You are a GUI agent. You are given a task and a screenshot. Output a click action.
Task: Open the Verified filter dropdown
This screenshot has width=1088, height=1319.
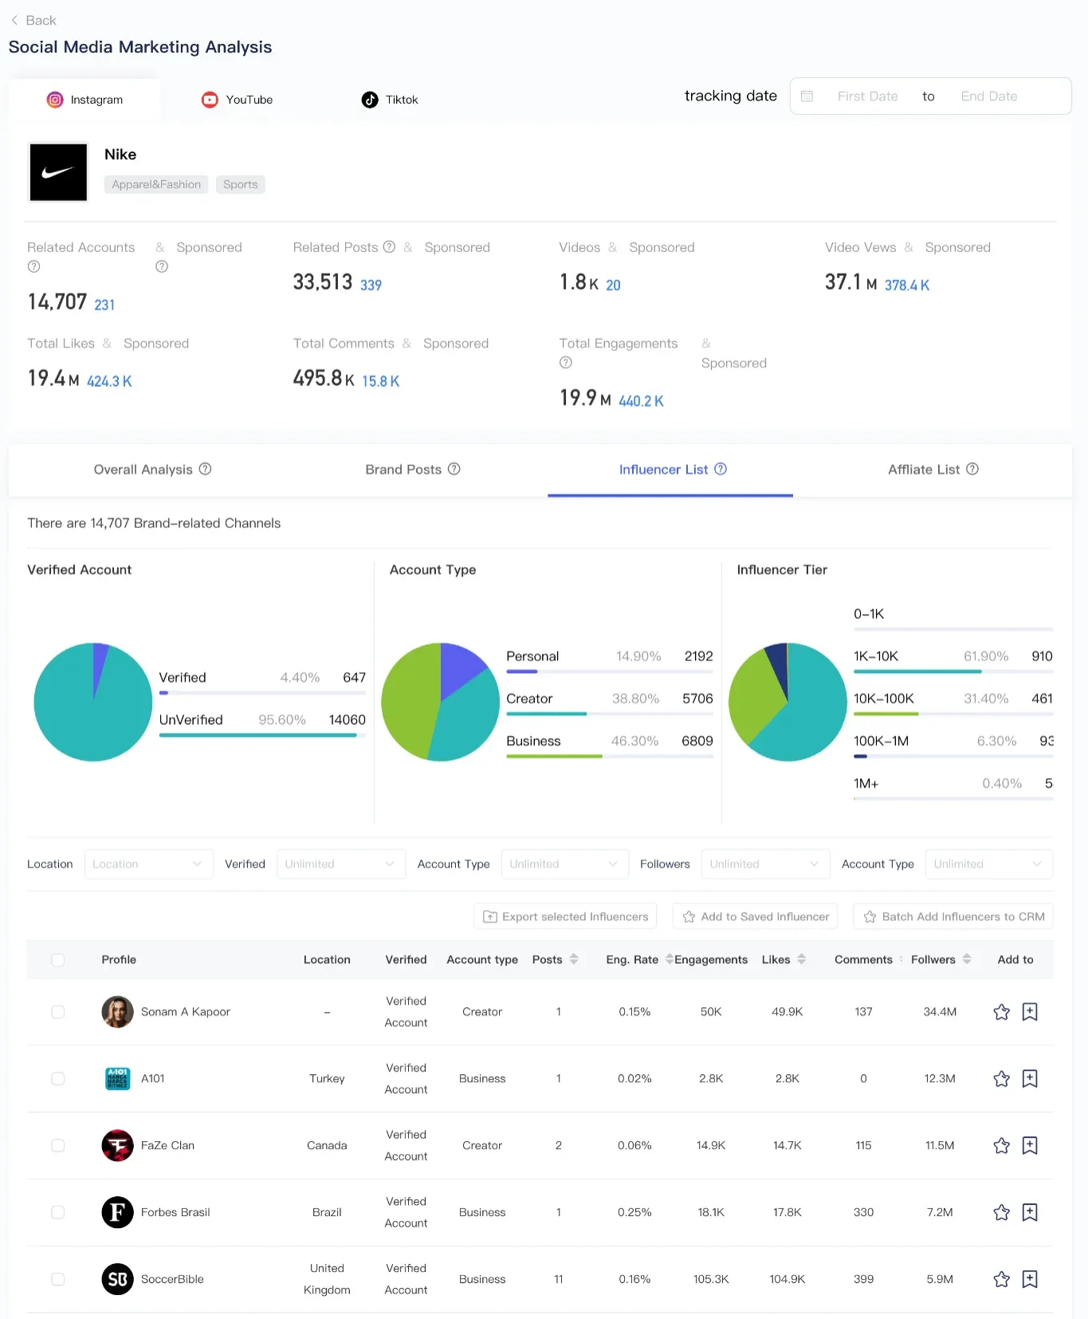(x=341, y=864)
